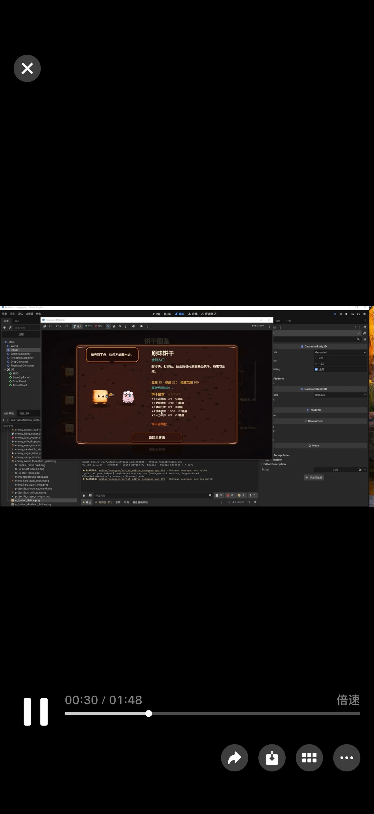This screenshot has height=814, width=374.
Task: Click the 返回主界面 button in the game
Action: point(157,437)
